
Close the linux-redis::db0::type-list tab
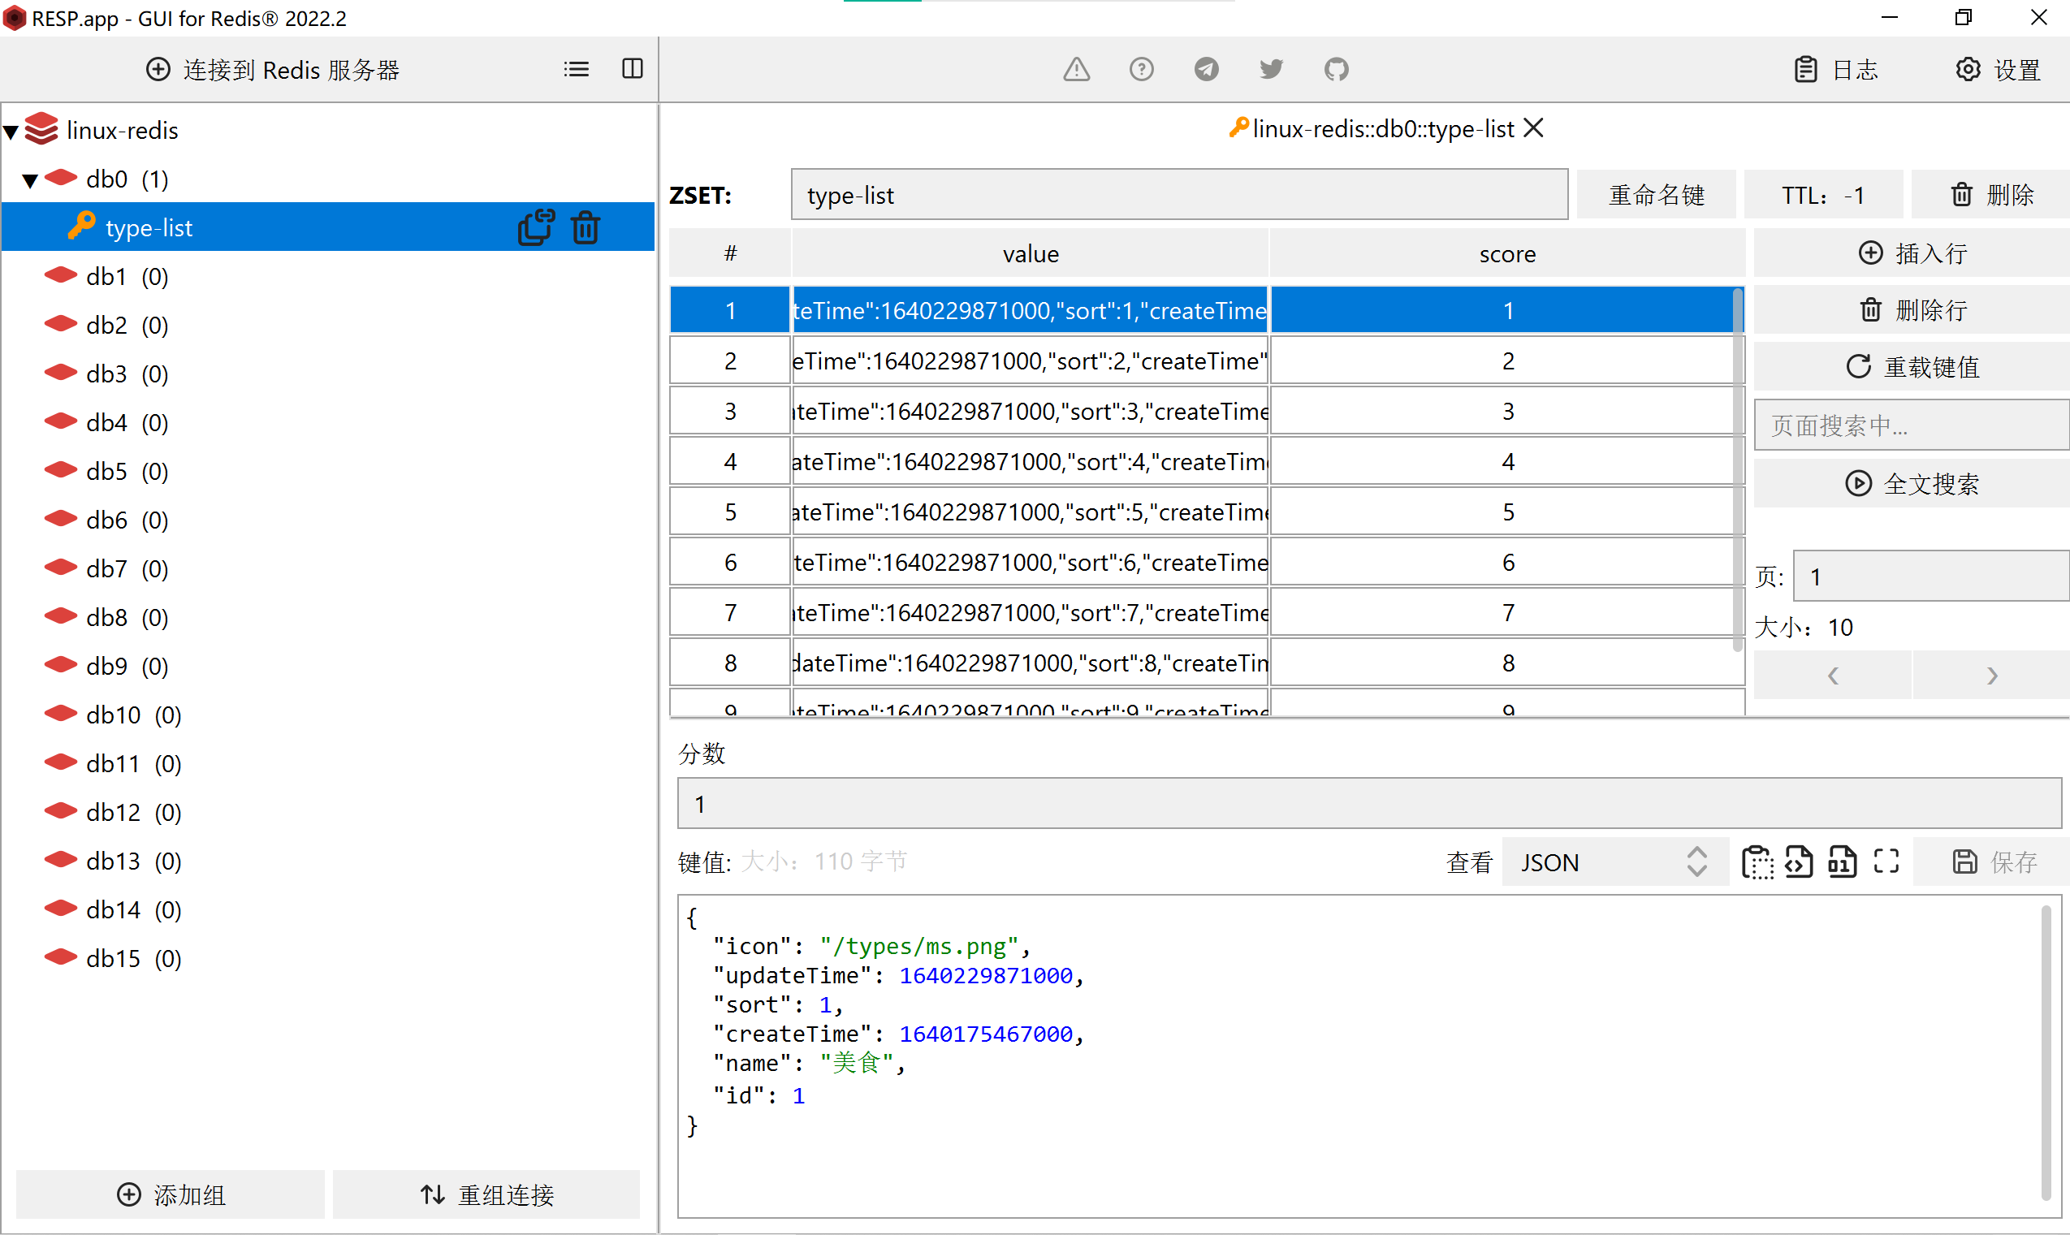click(x=1534, y=128)
